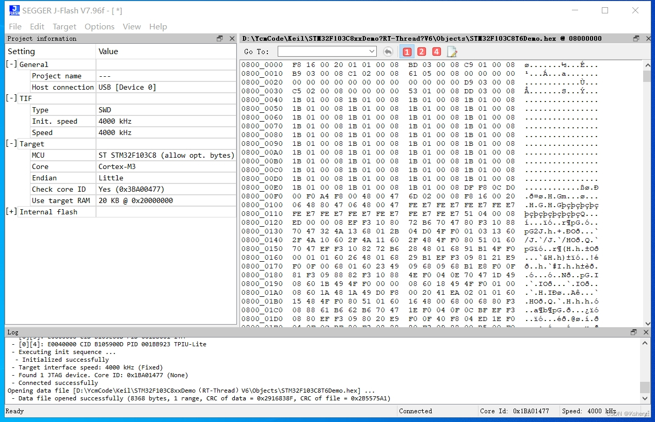This screenshot has width=655, height=422.
Task: Click hex address 0800_01B0
Action: pos(262,301)
